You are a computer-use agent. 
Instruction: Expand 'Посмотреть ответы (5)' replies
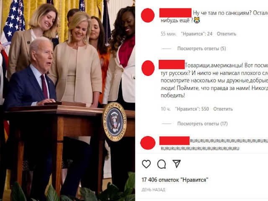pos(201,49)
